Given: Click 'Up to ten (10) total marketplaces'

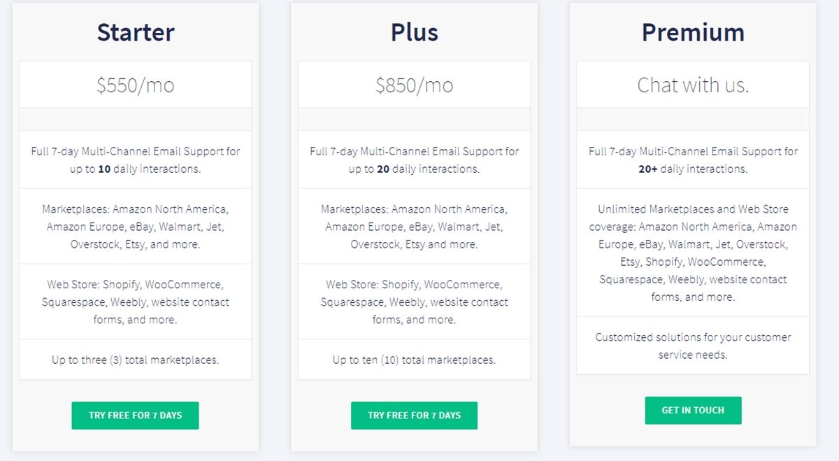Looking at the screenshot, I should point(415,360).
